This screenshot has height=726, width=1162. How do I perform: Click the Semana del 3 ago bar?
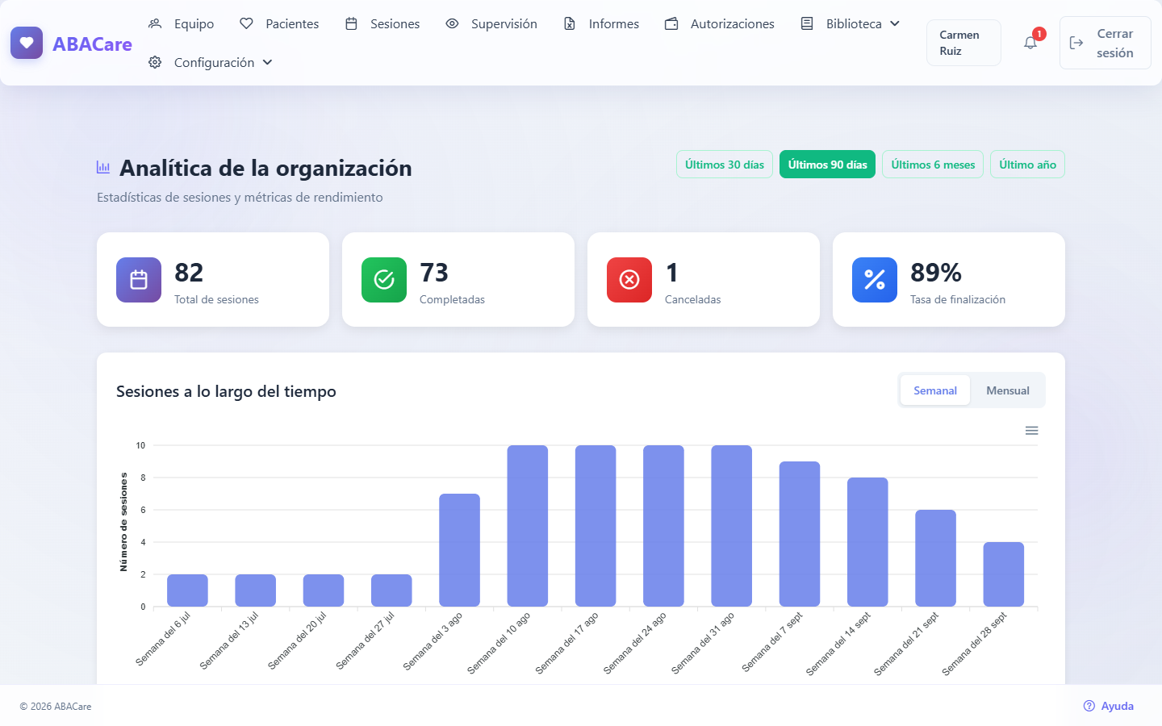click(459, 550)
